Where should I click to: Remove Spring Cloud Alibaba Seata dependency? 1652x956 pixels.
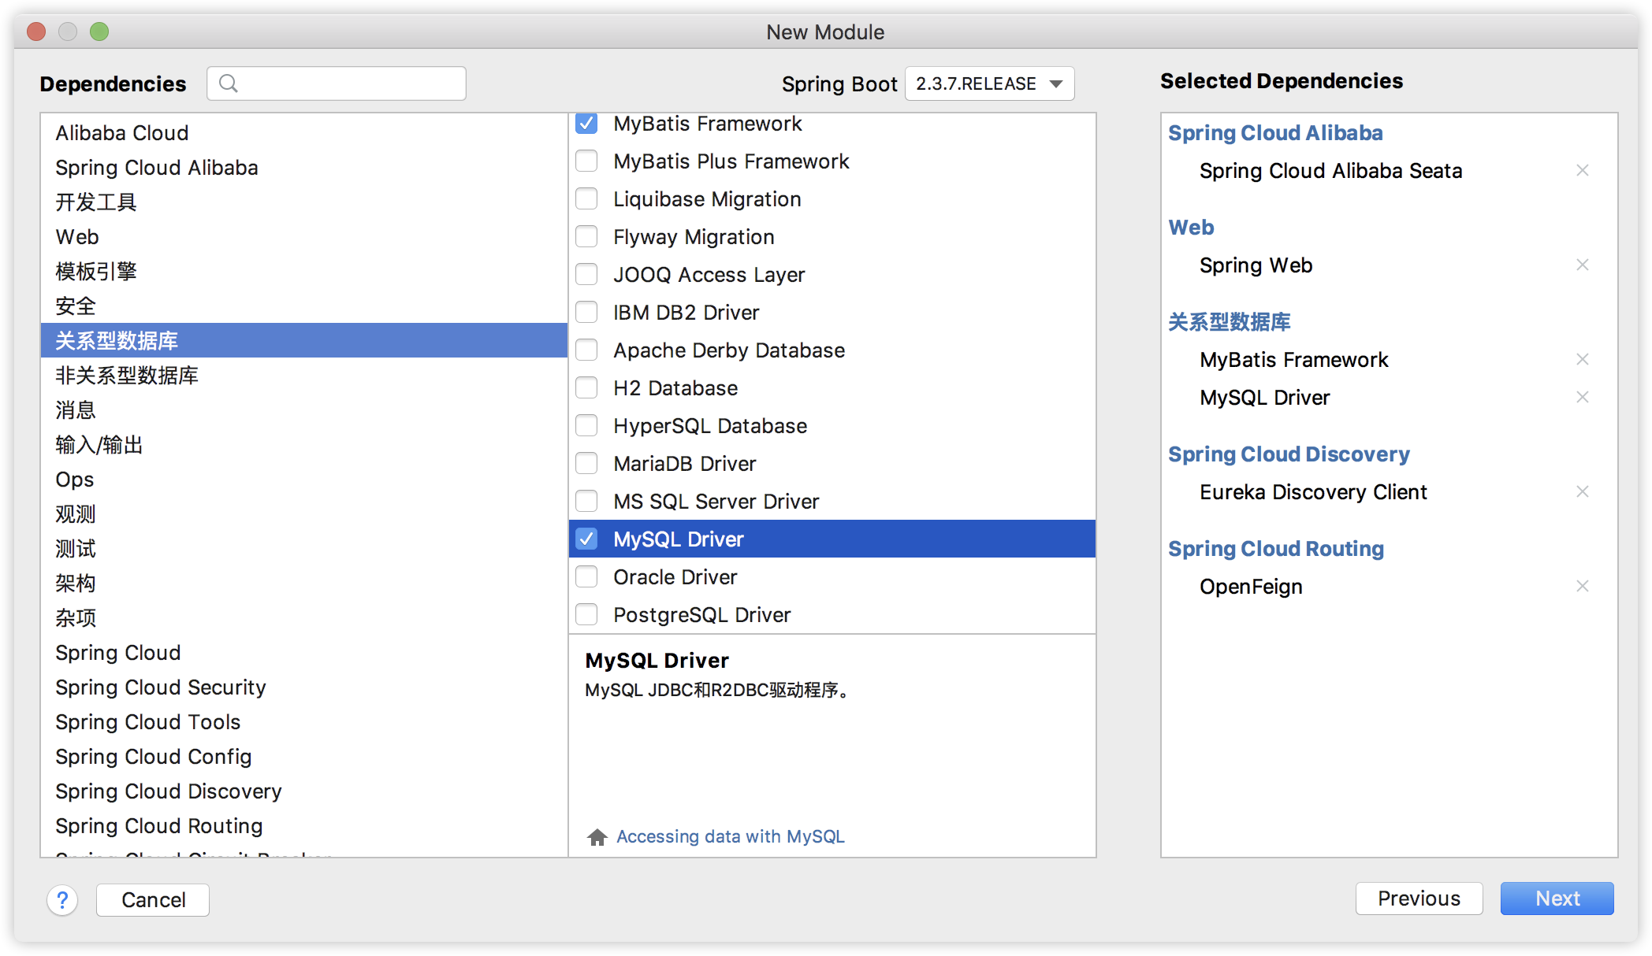tap(1582, 170)
